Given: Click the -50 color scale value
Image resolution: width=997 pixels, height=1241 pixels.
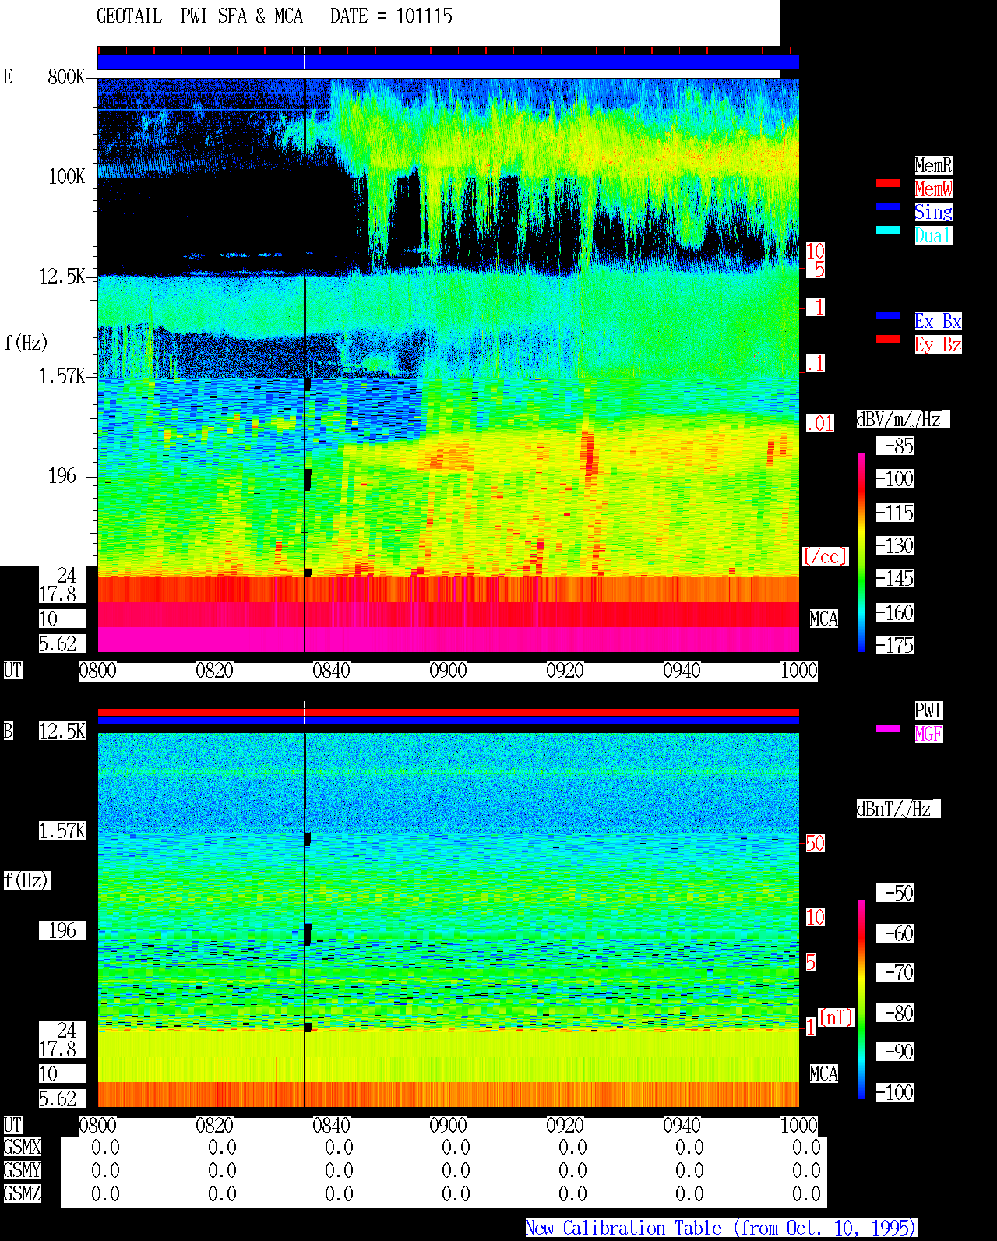Looking at the screenshot, I should click(x=896, y=893).
